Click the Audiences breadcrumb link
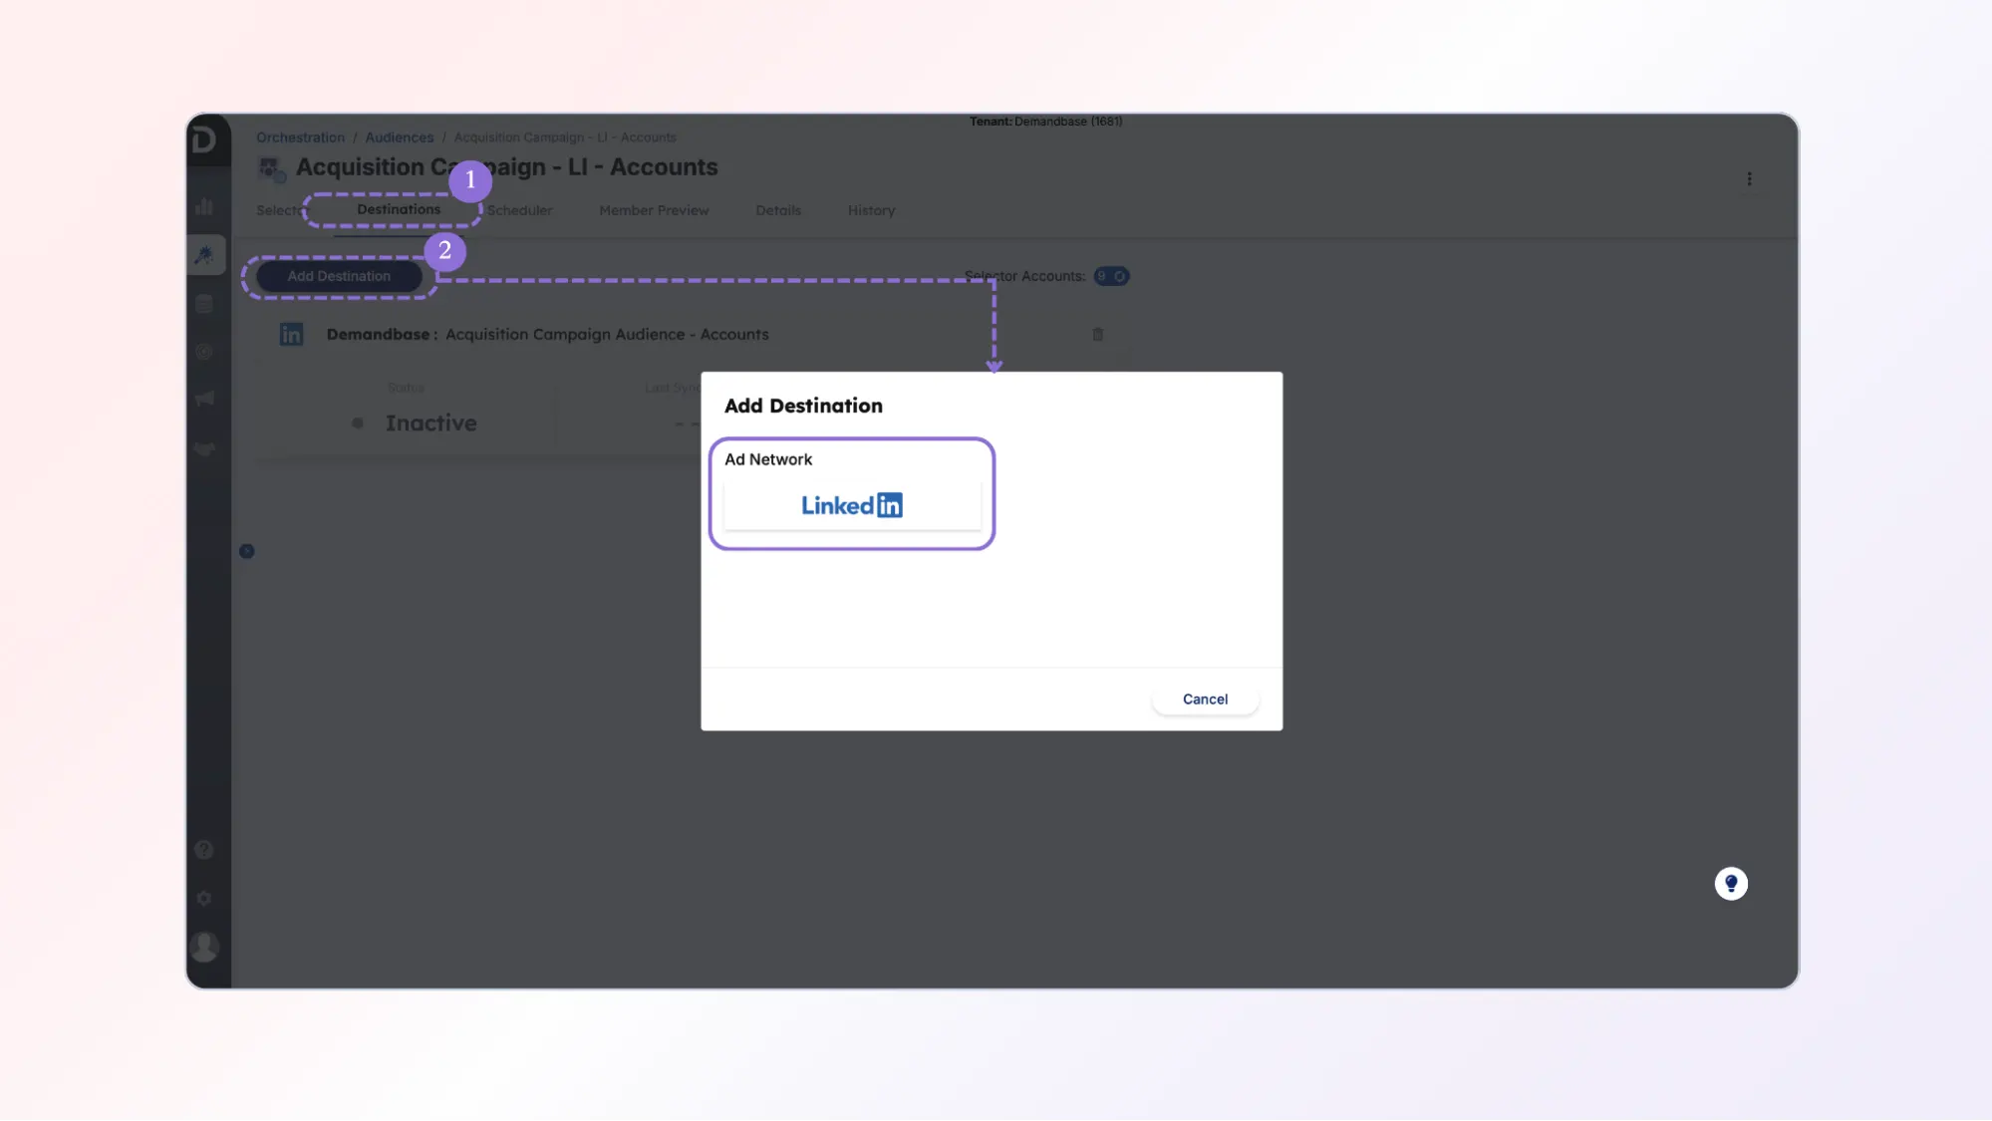The height and width of the screenshot is (1121, 1992). (399, 138)
